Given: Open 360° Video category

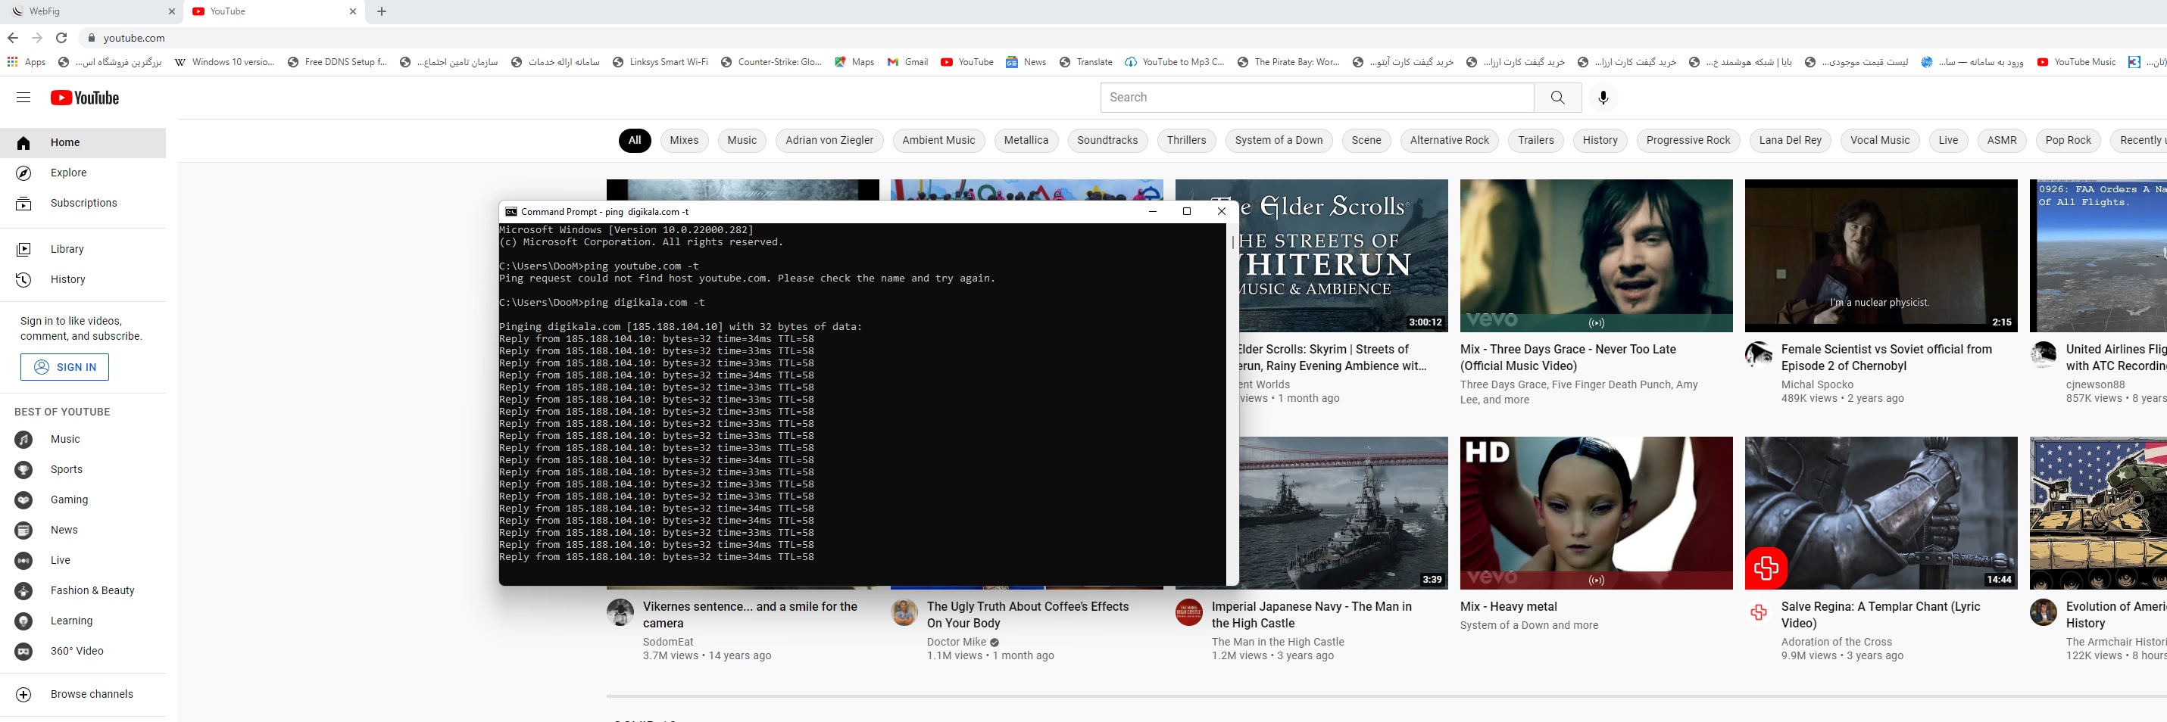Looking at the screenshot, I should (x=83, y=652).
